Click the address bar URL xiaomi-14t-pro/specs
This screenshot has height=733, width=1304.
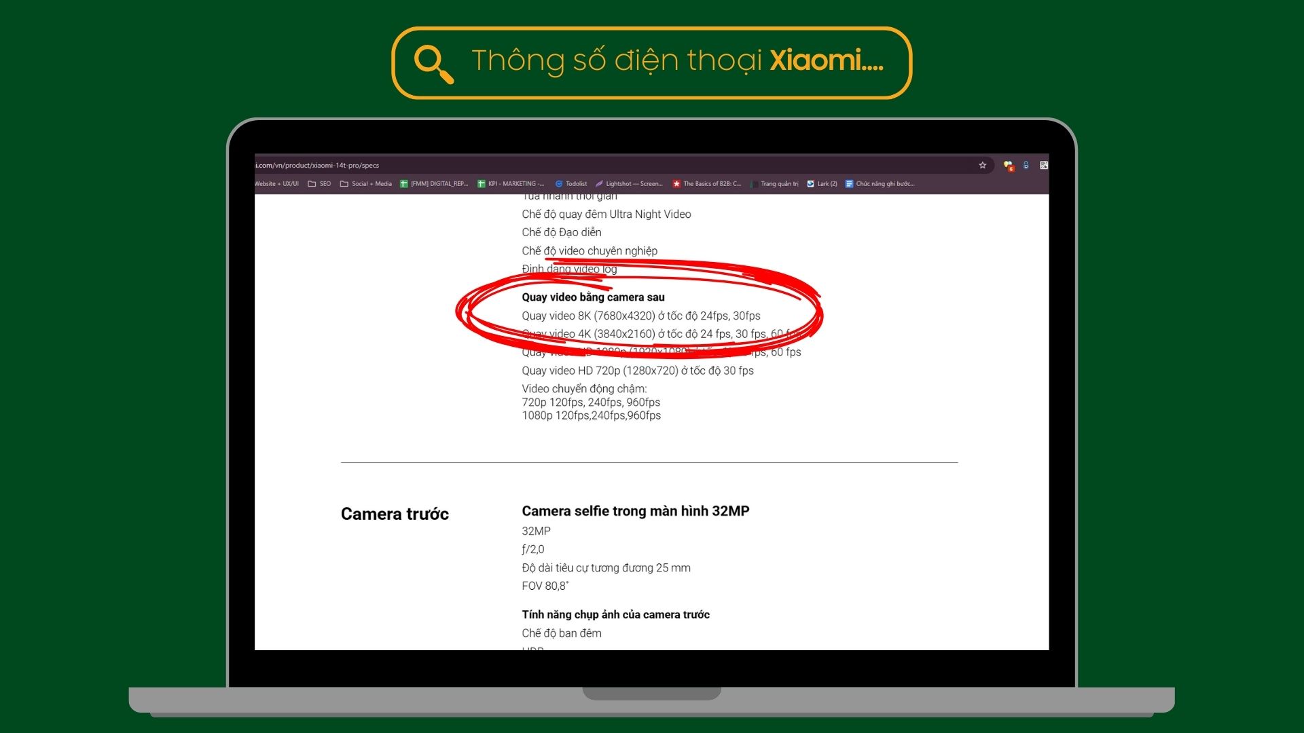(317, 165)
